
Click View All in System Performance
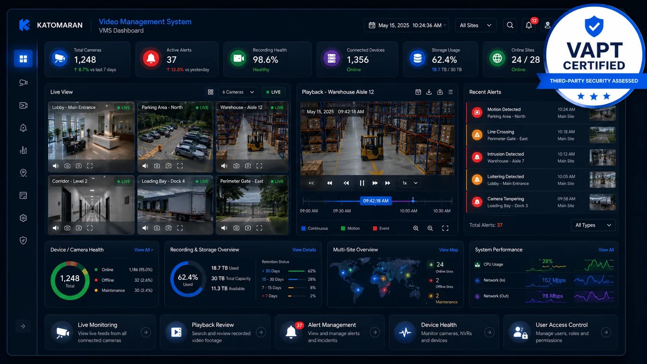pos(606,250)
